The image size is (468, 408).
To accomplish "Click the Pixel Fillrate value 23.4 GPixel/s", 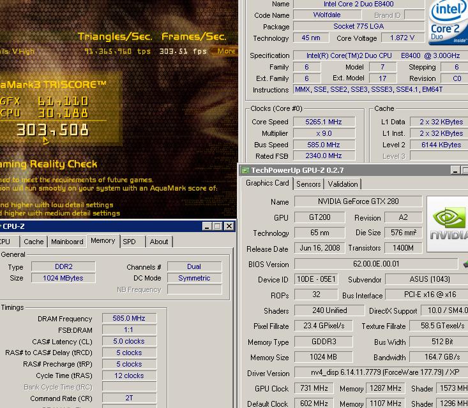I will [x=324, y=326].
